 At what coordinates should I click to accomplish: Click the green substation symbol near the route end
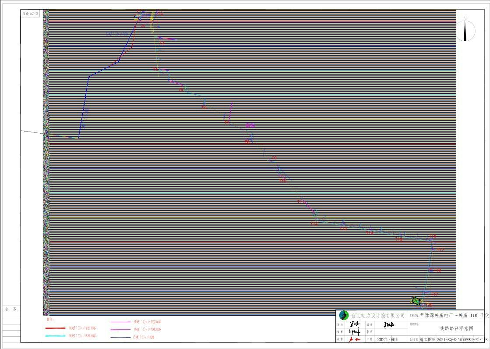point(416,301)
